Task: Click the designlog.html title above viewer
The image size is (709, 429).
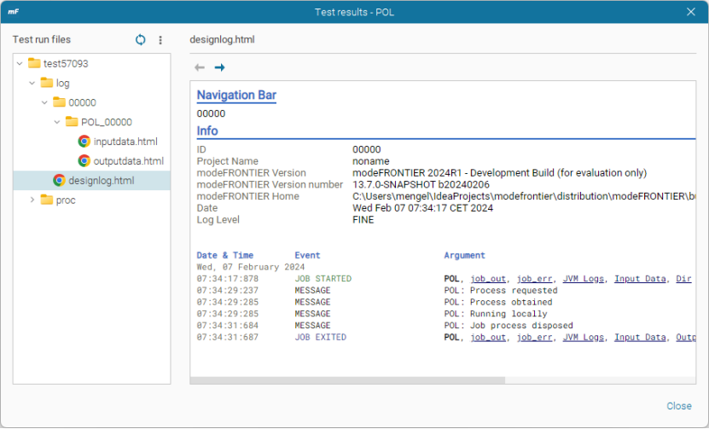Action: tap(222, 40)
